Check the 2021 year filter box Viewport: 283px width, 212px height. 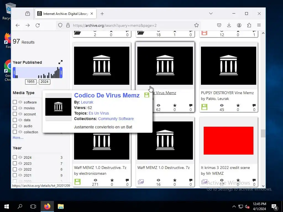pyautogui.click(x=15, y=175)
